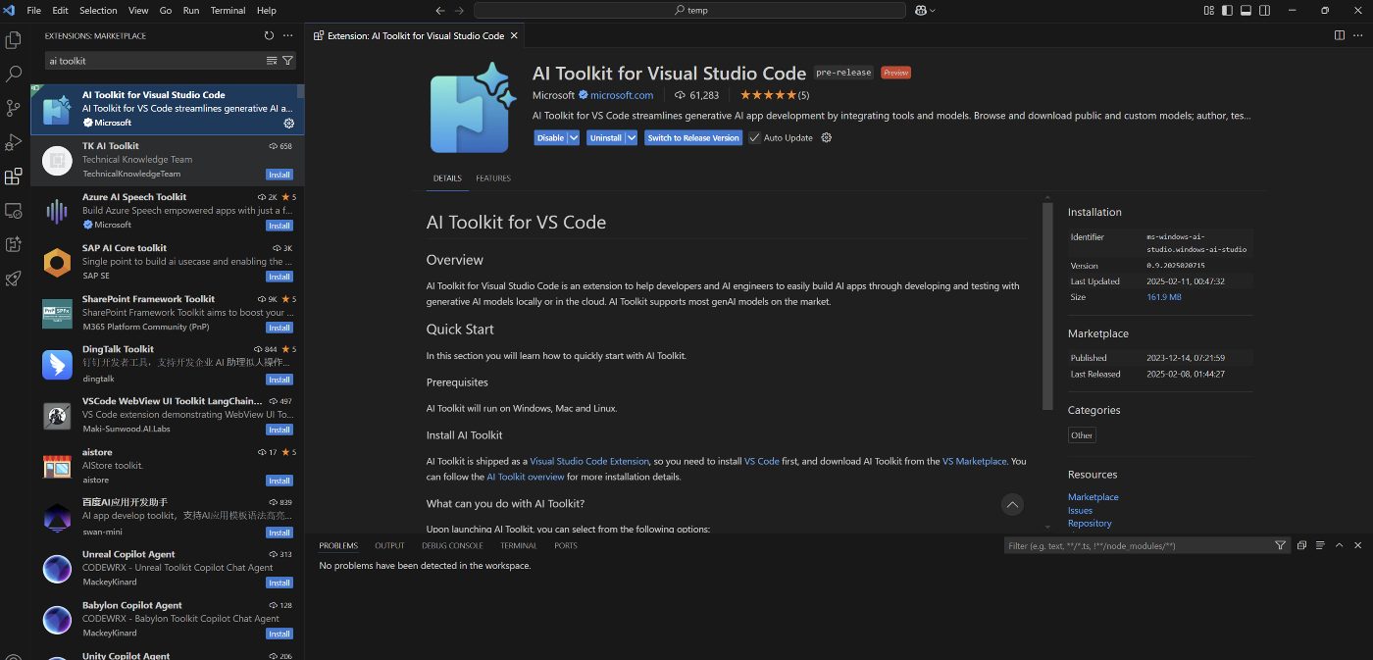This screenshot has width=1373, height=660.
Task: Open the Search view in activity bar
Action: (14, 74)
